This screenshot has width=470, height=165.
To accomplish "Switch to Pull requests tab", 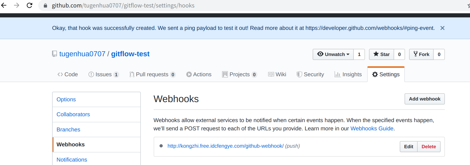I will point(152,74).
